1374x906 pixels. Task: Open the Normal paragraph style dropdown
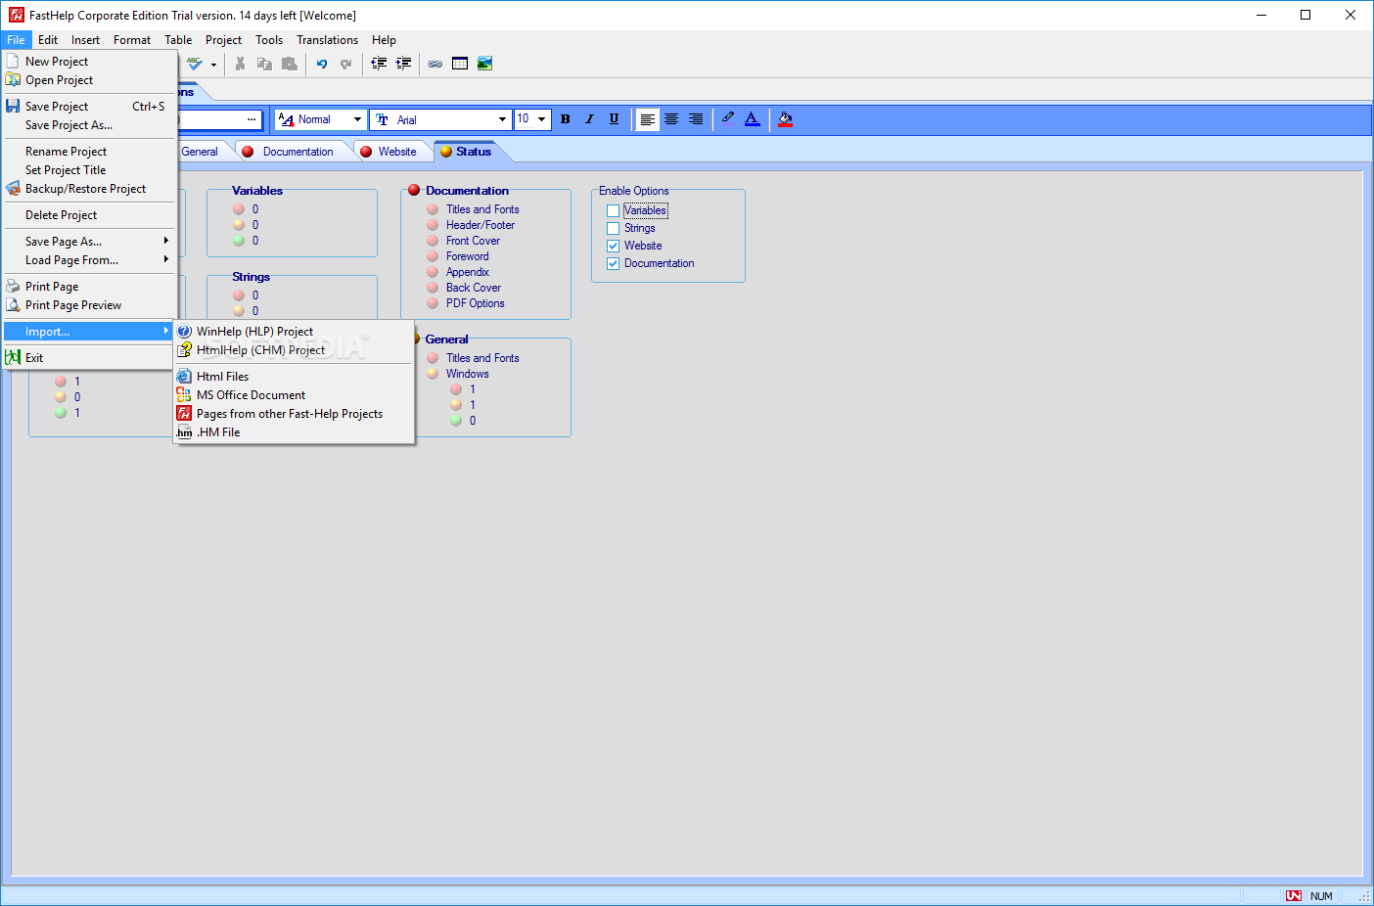[357, 119]
